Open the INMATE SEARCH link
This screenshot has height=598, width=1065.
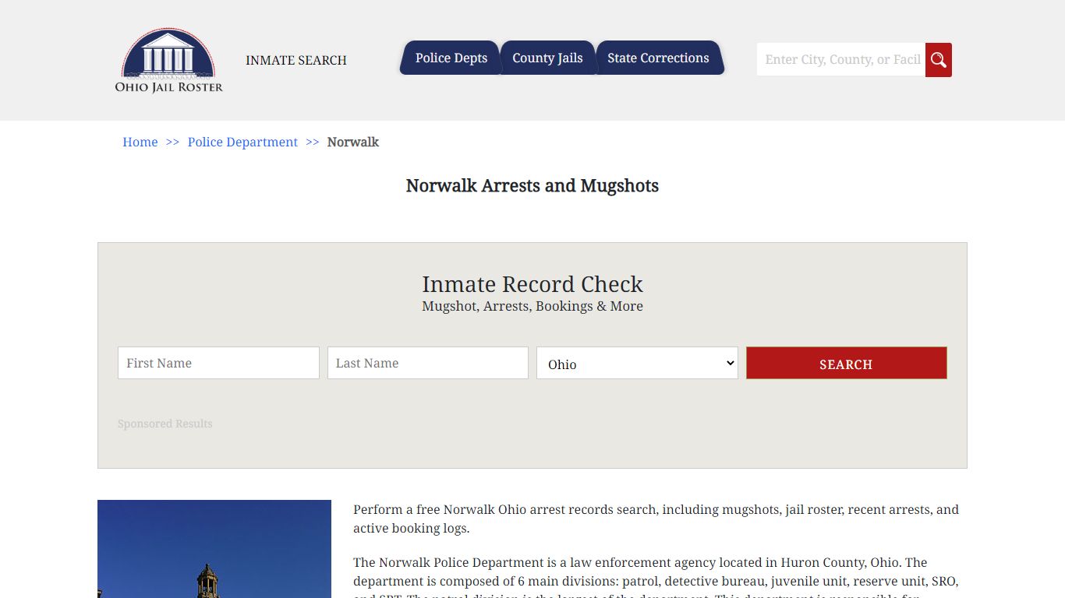point(295,60)
